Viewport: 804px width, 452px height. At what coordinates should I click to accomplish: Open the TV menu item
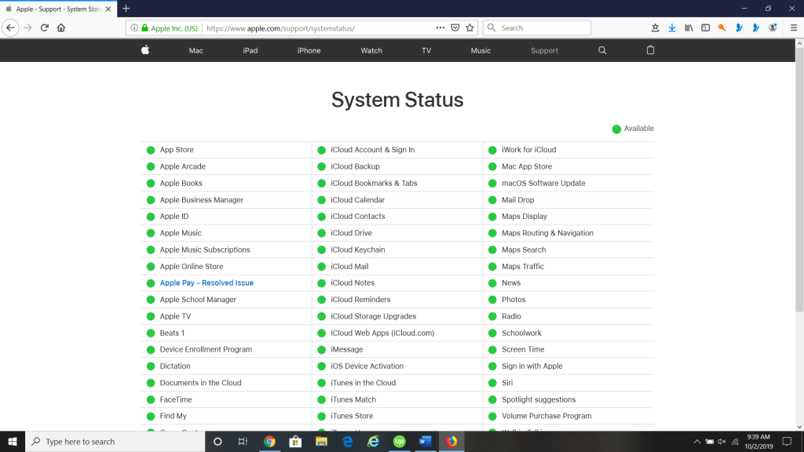[426, 50]
